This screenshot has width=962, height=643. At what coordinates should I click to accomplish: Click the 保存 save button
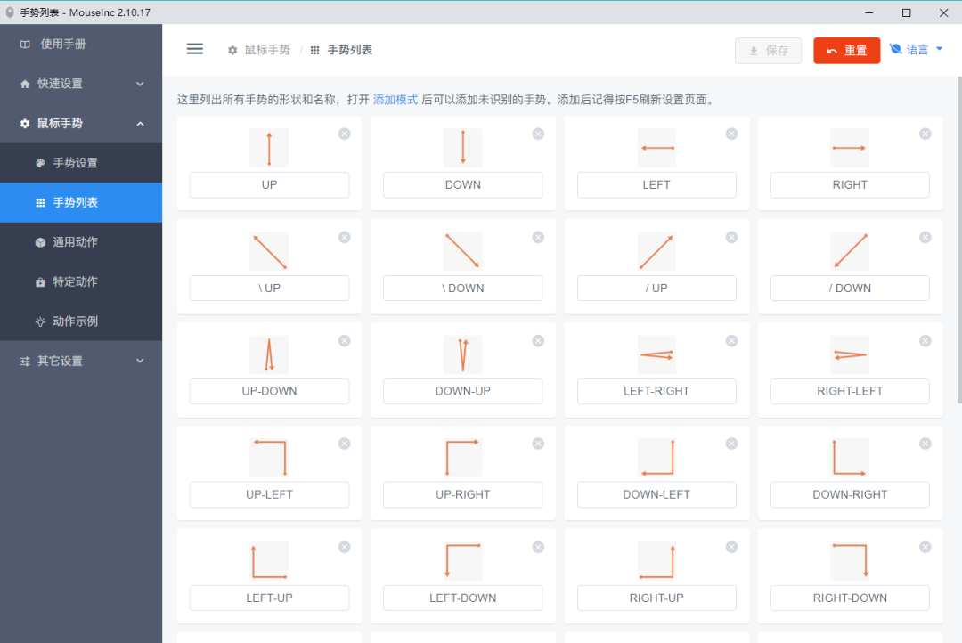click(x=768, y=50)
